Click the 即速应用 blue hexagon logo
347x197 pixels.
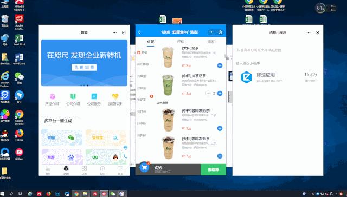247,77
